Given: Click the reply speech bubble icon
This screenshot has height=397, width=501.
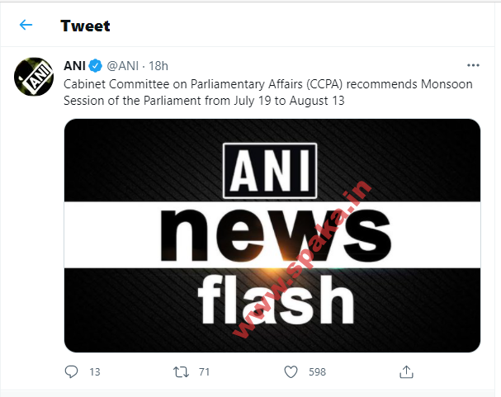Looking at the screenshot, I should click(72, 371).
